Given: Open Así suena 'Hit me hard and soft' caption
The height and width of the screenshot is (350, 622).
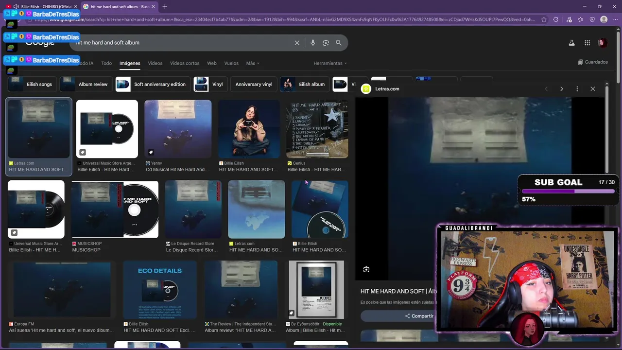Looking at the screenshot, I should [x=61, y=331].
